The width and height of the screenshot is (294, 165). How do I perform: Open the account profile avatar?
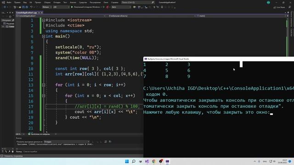(268, 2)
